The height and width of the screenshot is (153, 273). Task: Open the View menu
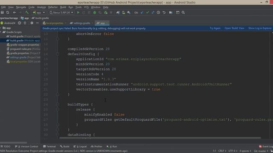tap(11, 7)
